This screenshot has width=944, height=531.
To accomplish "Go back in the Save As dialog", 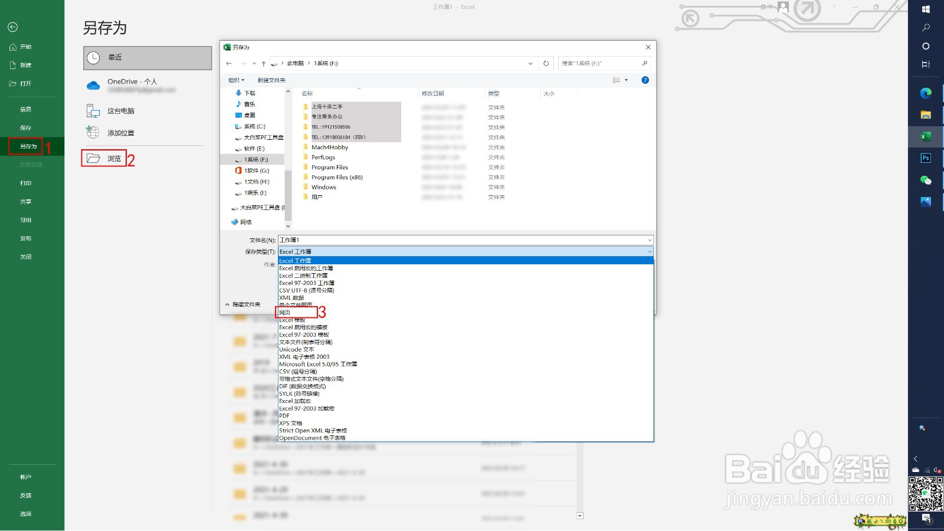I will click(229, 63).
